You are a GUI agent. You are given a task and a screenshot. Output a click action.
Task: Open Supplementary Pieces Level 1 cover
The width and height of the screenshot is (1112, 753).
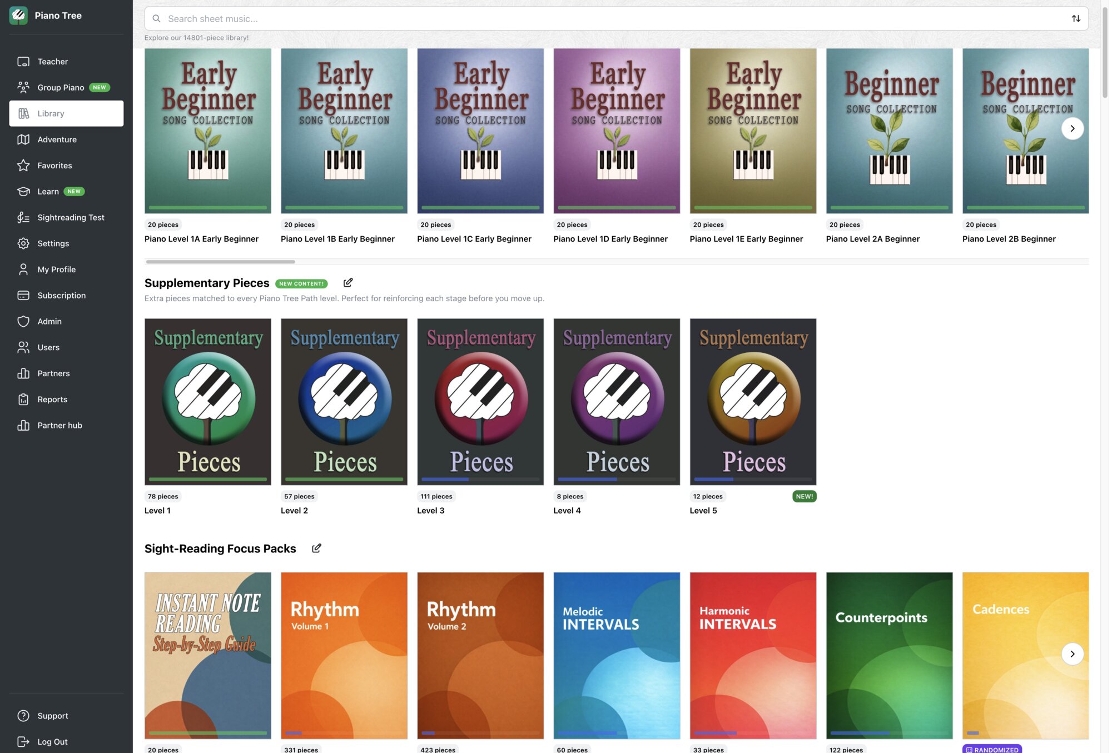tap(208, 402)
